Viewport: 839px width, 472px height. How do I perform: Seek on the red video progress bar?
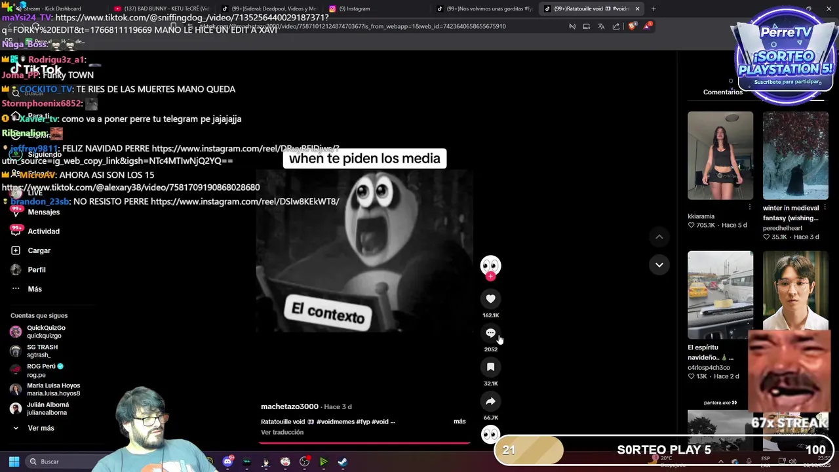(364, 442)
